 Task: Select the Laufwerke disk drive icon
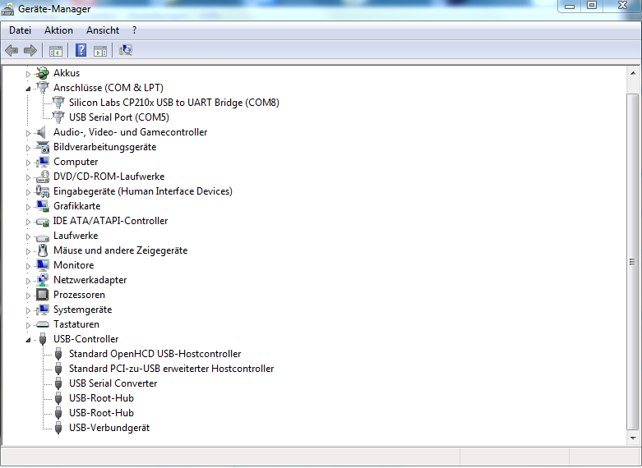(x=43, y=236)
